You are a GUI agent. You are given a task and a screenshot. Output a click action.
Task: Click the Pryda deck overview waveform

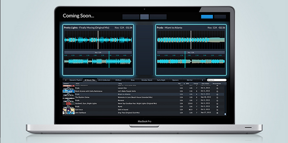191,61
